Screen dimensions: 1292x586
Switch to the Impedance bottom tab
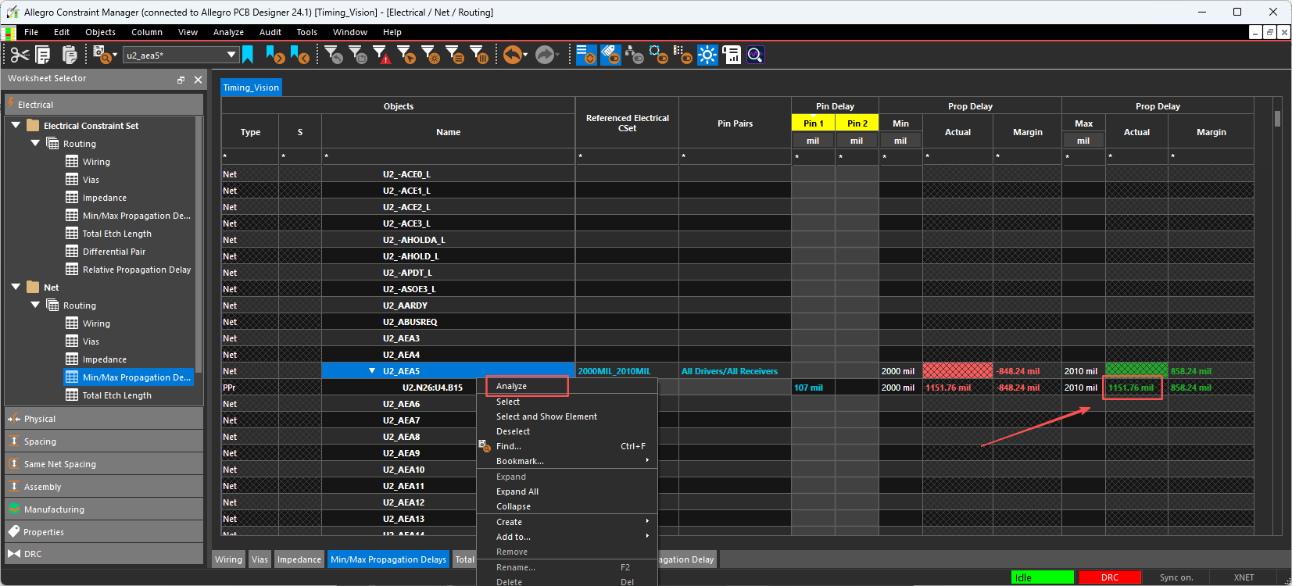pos(299,559)
